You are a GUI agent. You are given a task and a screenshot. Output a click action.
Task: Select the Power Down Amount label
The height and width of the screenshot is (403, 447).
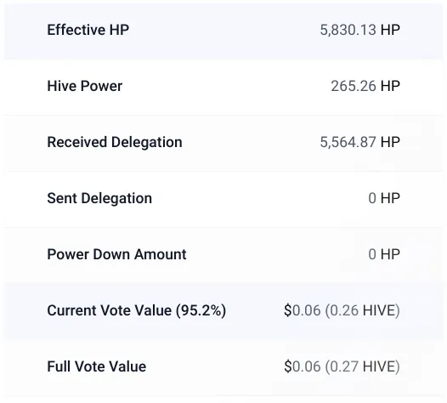click(x=116, y=254)
